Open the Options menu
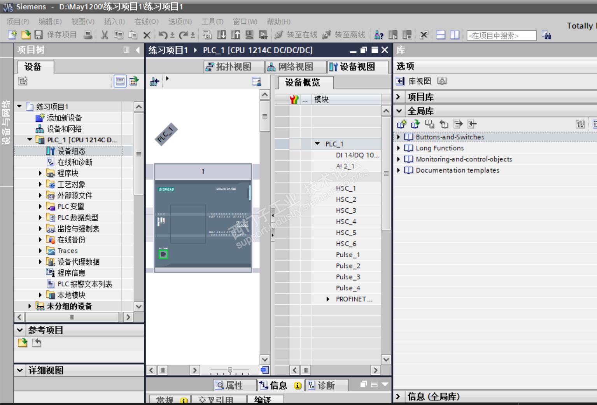Viewport: 597px width, 405px height. coord(180,22)
